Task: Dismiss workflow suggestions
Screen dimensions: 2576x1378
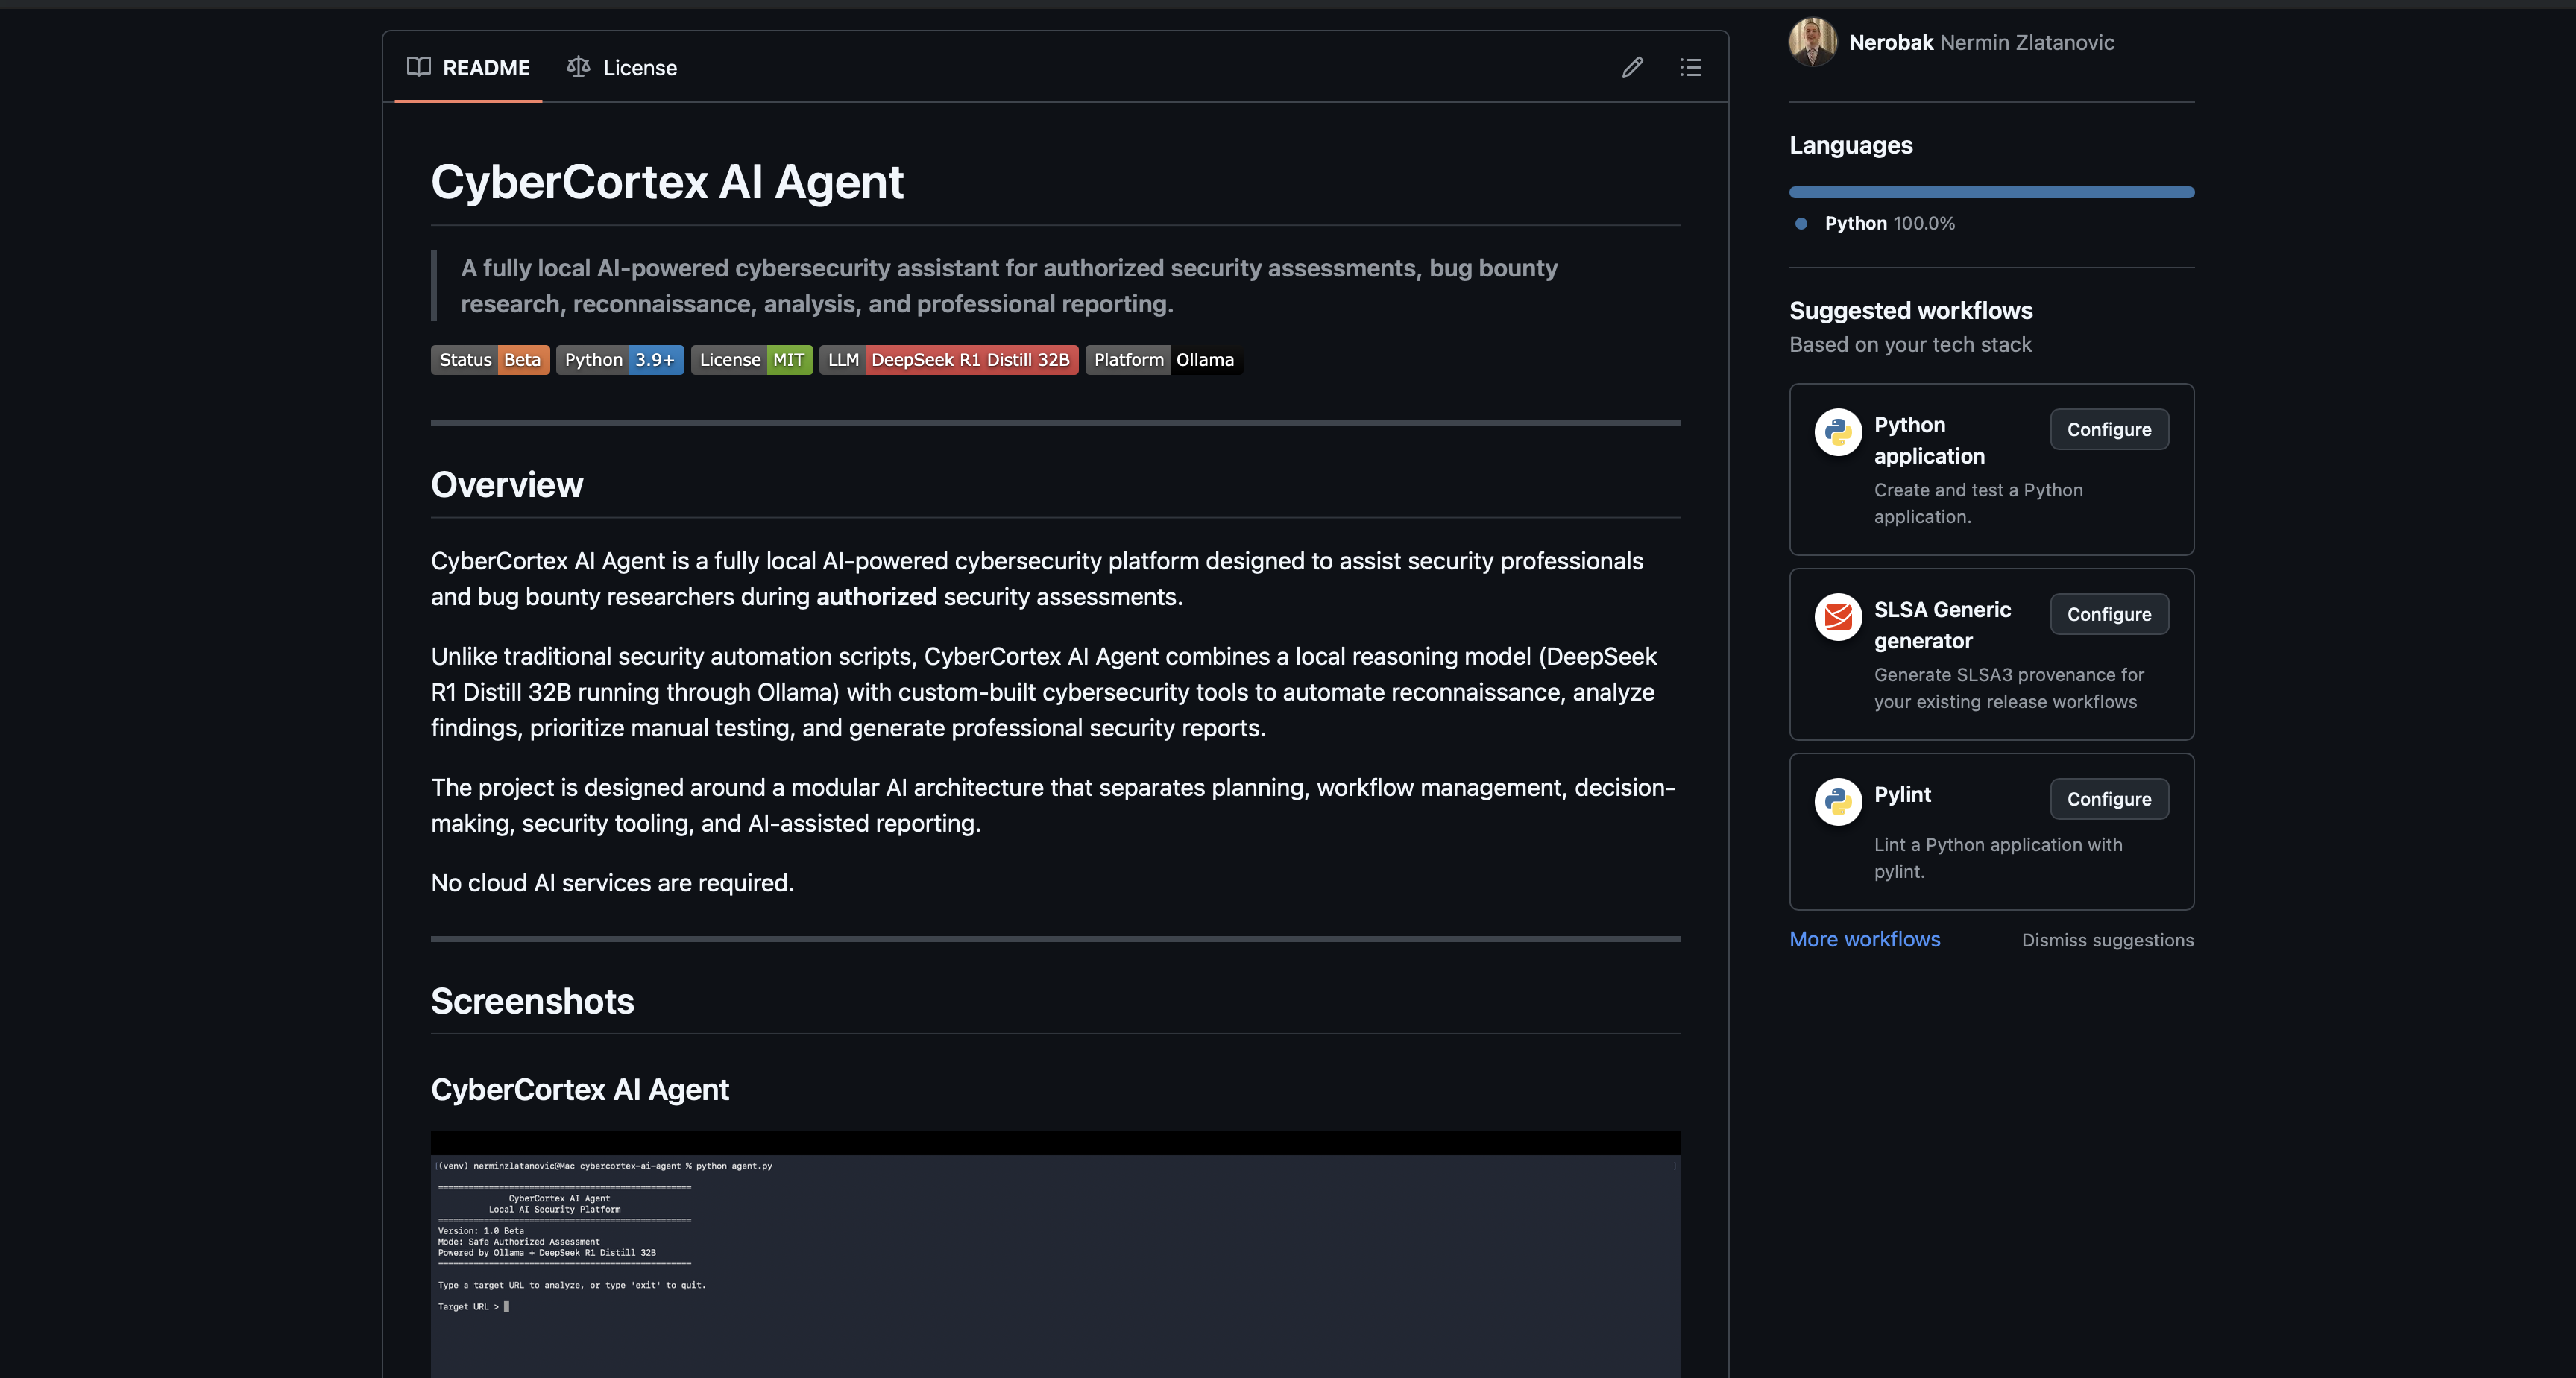Action: (2107, 941)
